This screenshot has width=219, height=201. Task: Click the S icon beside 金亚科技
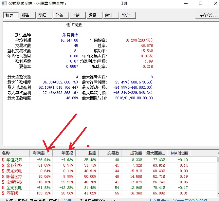(3, 165)
